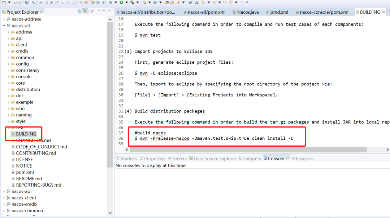Expand the nacos-client project

4,198
